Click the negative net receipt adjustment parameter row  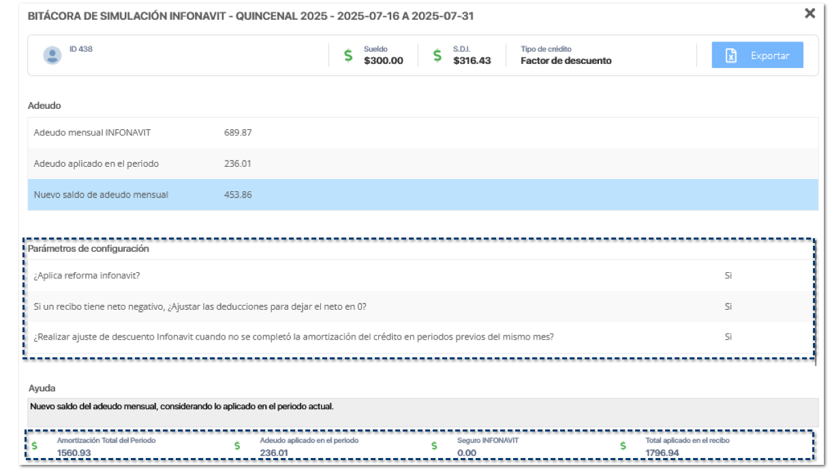[x=419, y=306]
